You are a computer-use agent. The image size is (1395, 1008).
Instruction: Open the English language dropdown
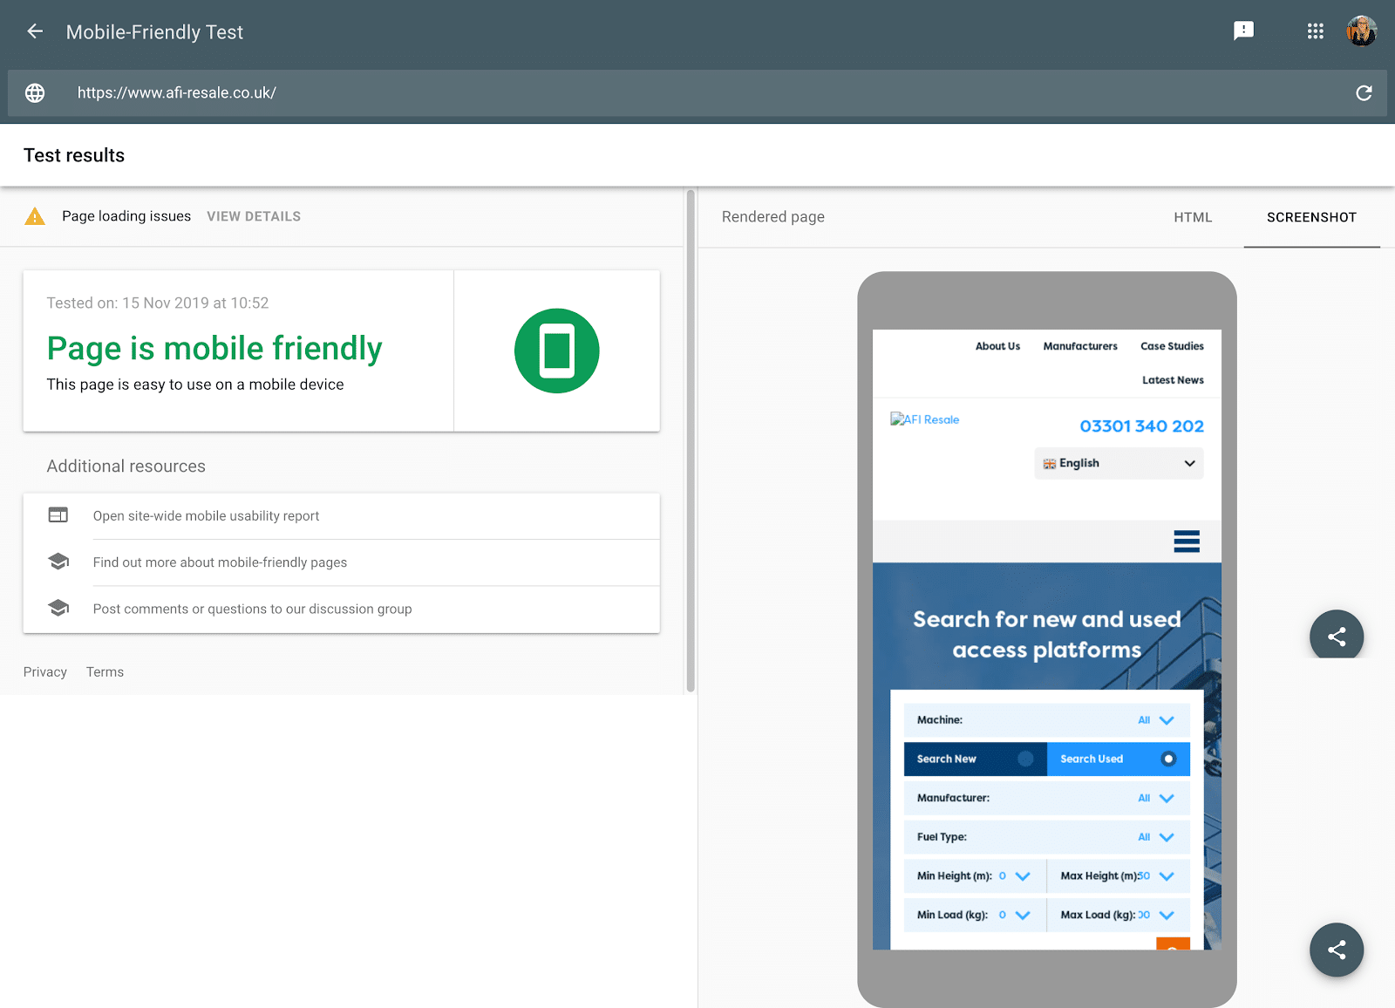(1119, 463)
